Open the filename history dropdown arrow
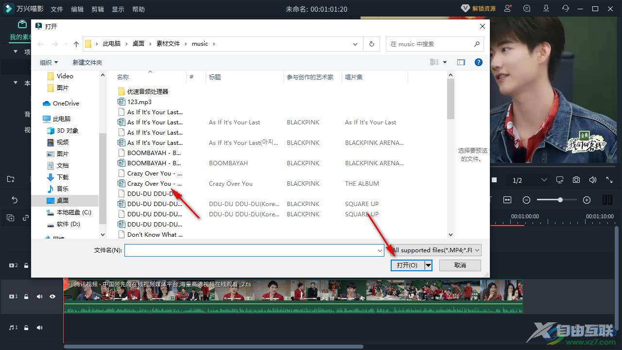The height and width of the screenshot is (350, 622). point(380,250)
